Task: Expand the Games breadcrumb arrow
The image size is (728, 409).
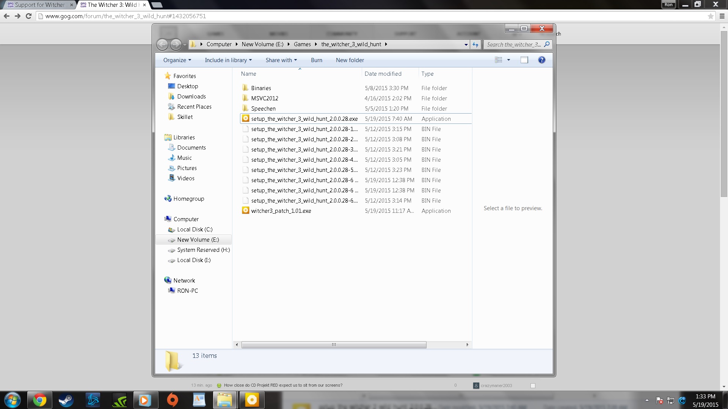Action: coord(316,44)
